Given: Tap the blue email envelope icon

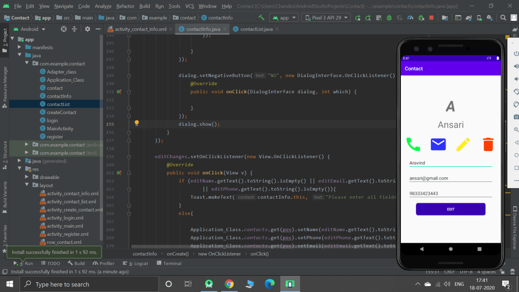Looking at the screenshot, I should click(x=438, y=144).
